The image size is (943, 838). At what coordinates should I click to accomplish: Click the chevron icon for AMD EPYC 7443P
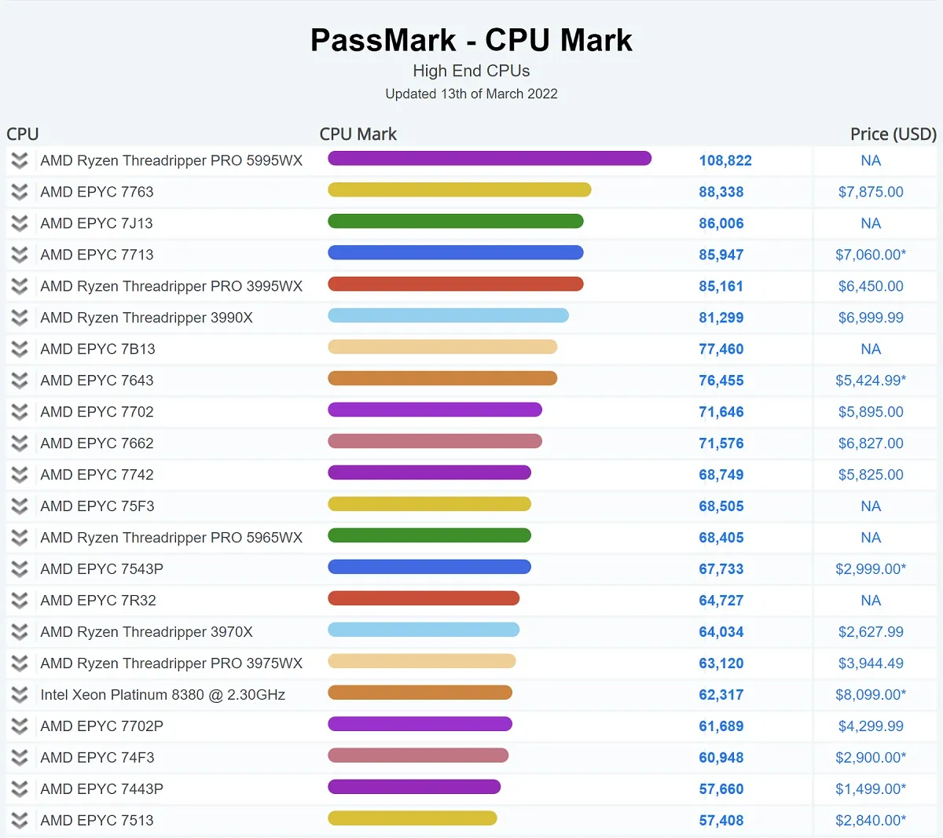tap(20, 789)
